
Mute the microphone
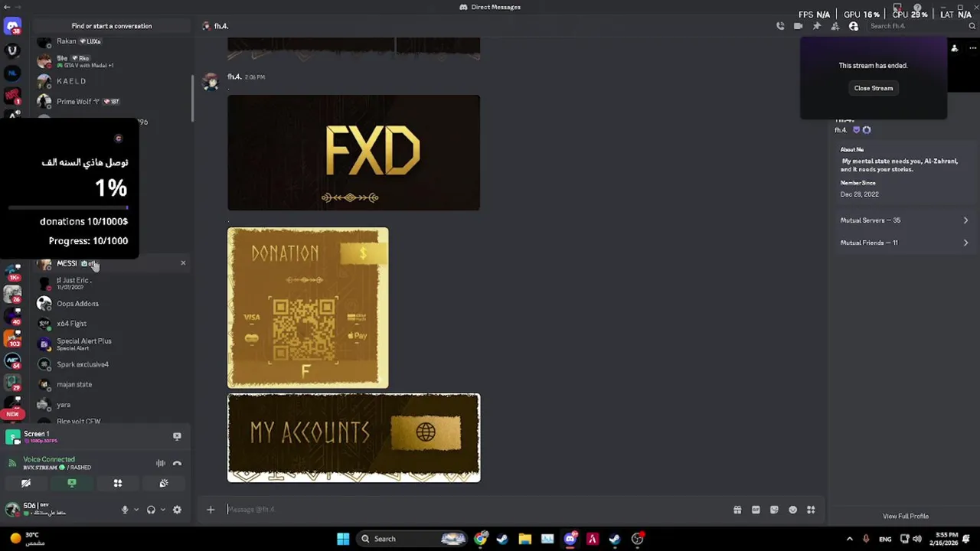coord(125,510)
